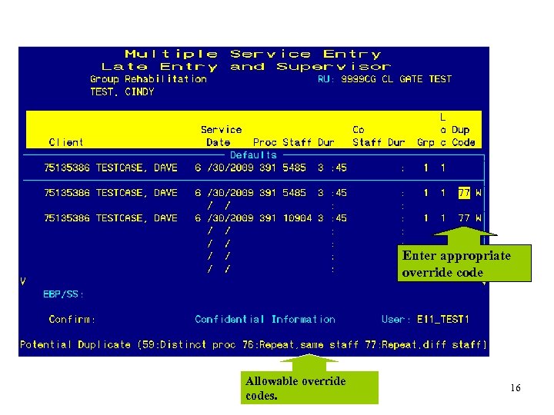Click the EBP/SS: field
Viewport: 554px width, 415px height.
[63, 294]
